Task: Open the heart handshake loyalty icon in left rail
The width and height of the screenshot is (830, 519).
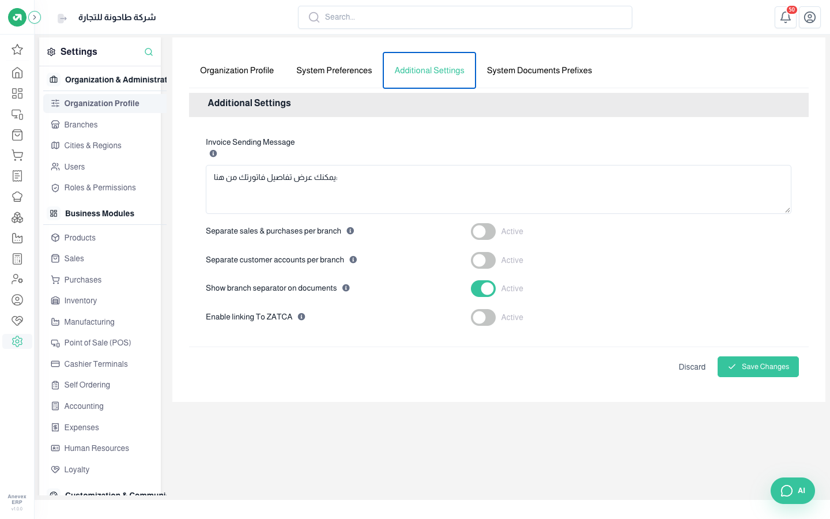Action: pos(17,321)
